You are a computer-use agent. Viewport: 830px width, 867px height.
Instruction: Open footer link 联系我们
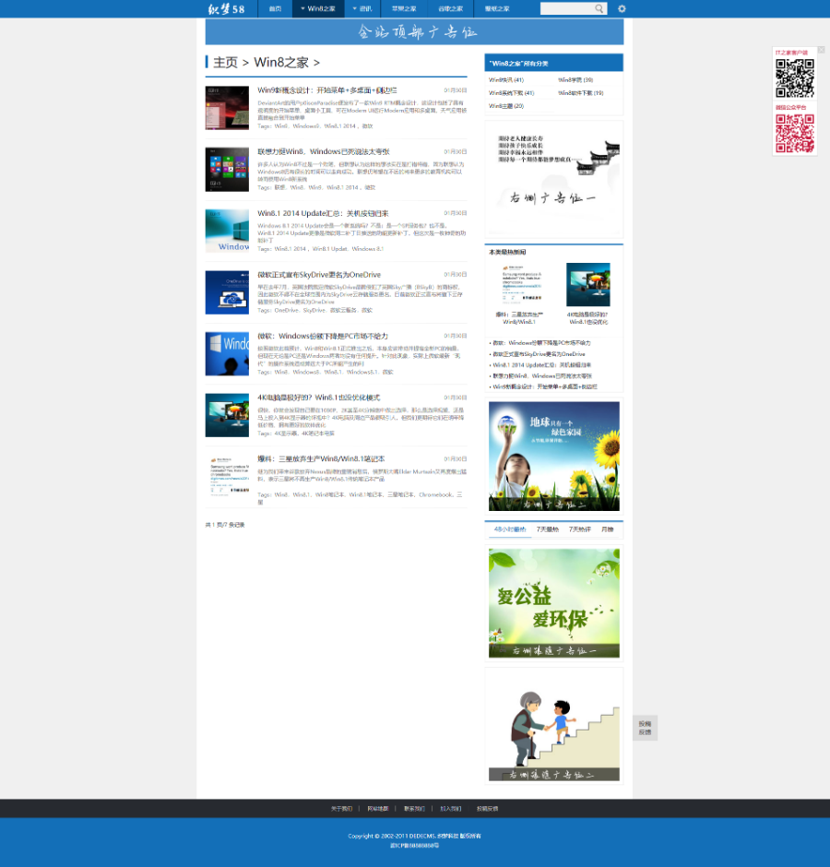(x=414, y=808)
